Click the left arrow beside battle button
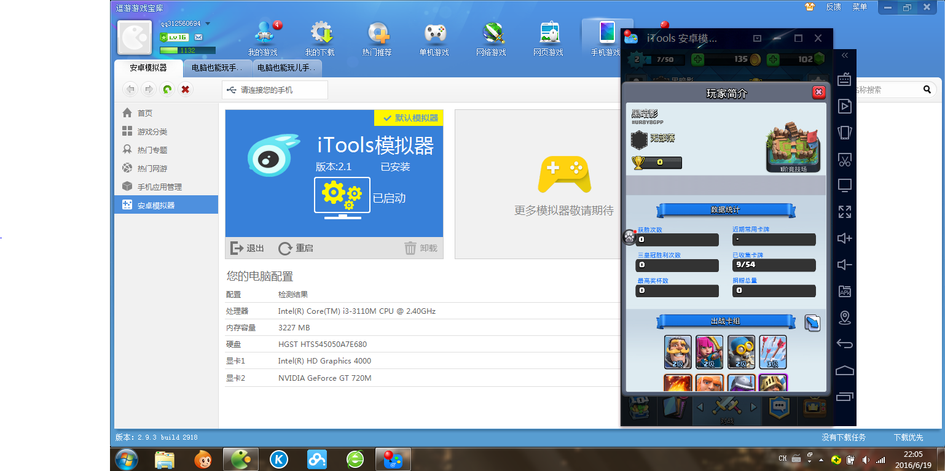945x471 pixels. point(700,407)
